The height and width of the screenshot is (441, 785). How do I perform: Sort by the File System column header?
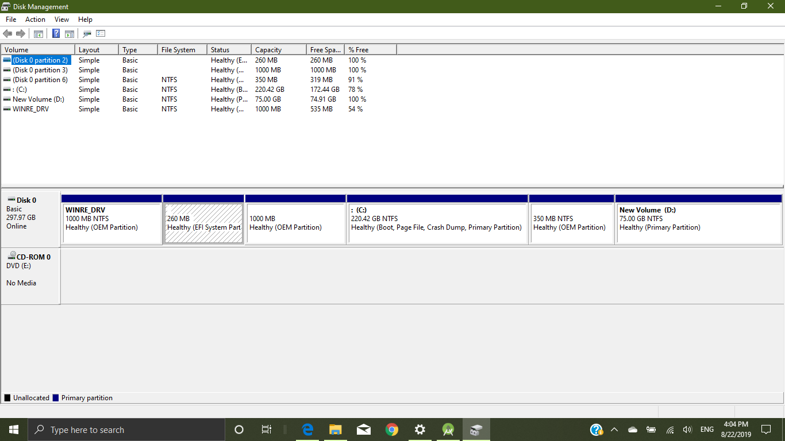pyautogui.click(x=182, y=50)
